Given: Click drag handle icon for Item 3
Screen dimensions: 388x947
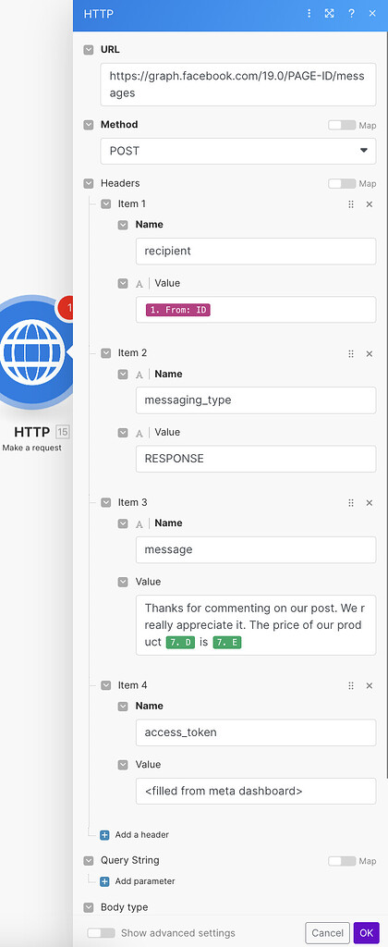Looking at the screenshot, I should [351, 503].
